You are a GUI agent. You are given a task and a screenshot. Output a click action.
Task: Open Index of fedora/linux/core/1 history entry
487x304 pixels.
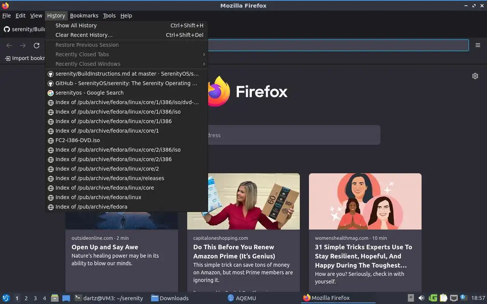(x=126, y=131)
